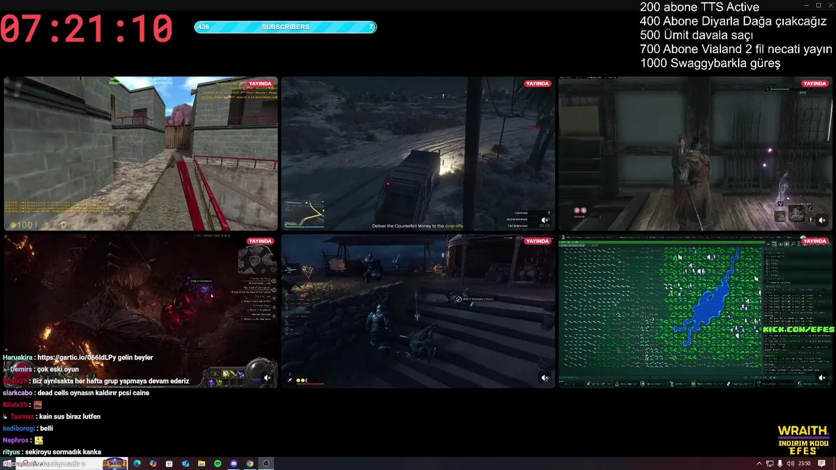Open the green ASCII map stream thumbnail

coord(696,311)
